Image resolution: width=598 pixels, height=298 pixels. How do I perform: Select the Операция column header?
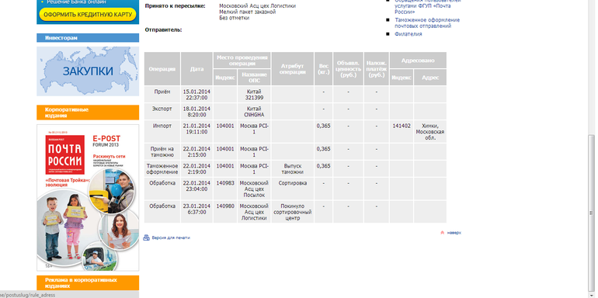point(162,69)
